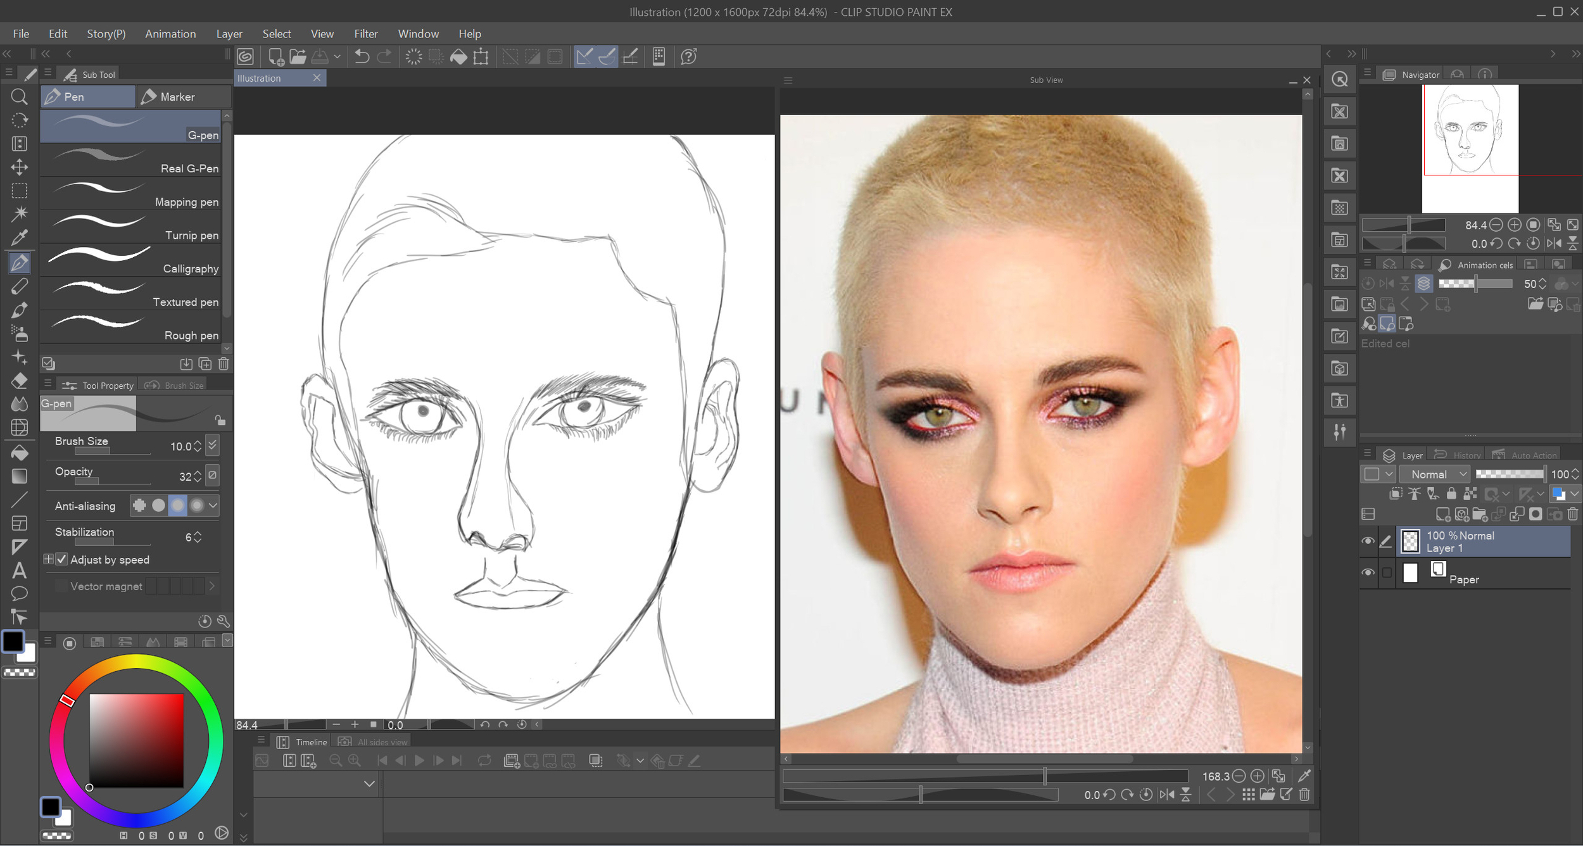The height and width of the screenshot is (846, 1583).
Task: Select the Eraser tool
Action: coord(19,381)
